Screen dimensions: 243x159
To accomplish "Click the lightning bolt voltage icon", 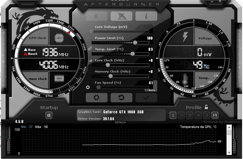I will pyautogui.click(x=185, y=37).
